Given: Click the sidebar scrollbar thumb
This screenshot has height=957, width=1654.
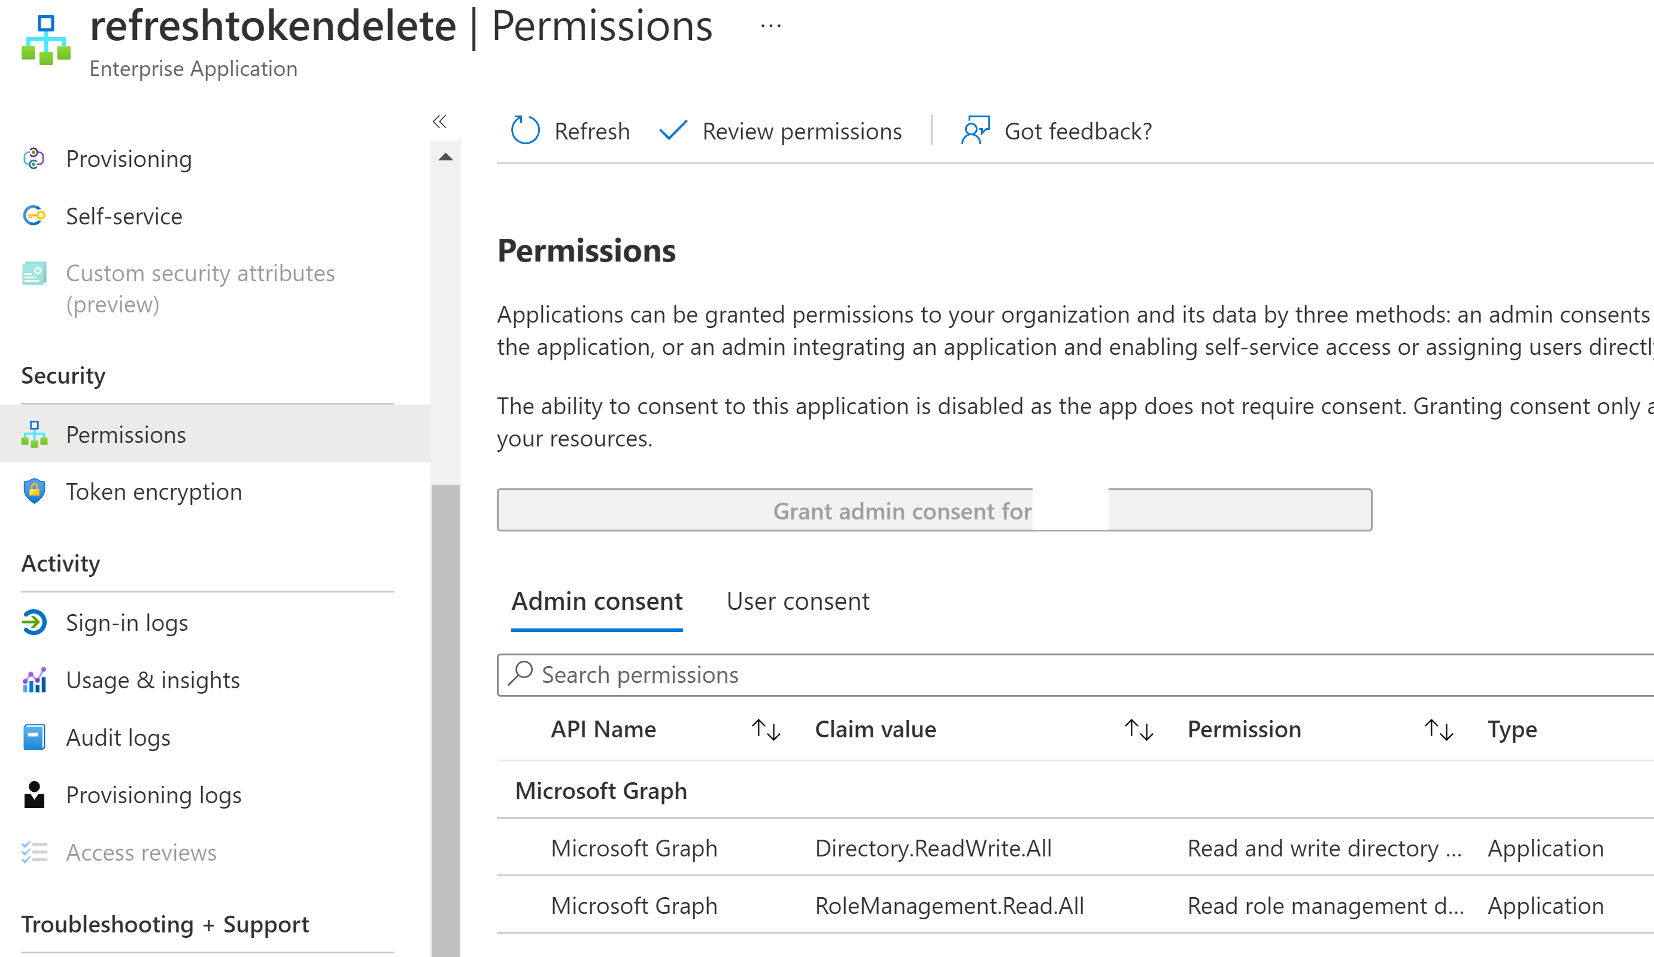Looking at the screenshot, I should [x=445, y=721].
